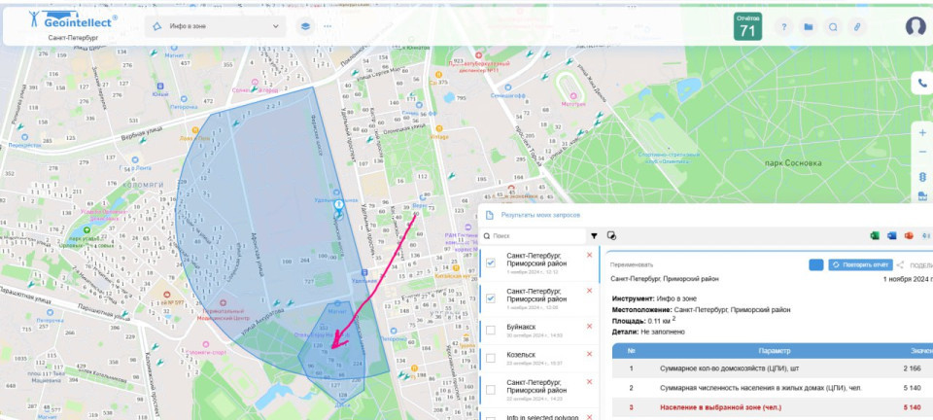Open the three-dots more options menu
Image resolution: width=933 pixels, height=420 pixels.
(x=327, y=26)
